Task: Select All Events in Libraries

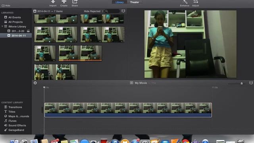Action: 14,17
